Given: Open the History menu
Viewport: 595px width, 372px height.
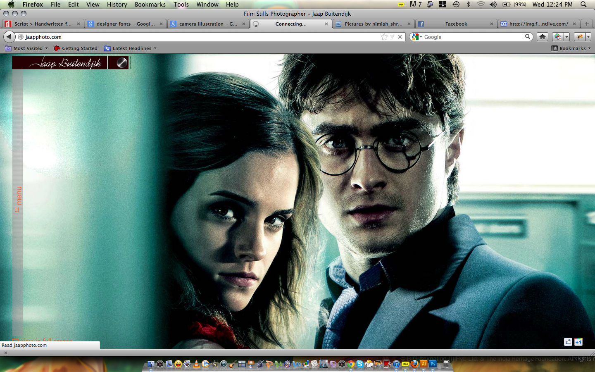Looking at the screenshot, I should coord(117,5).
